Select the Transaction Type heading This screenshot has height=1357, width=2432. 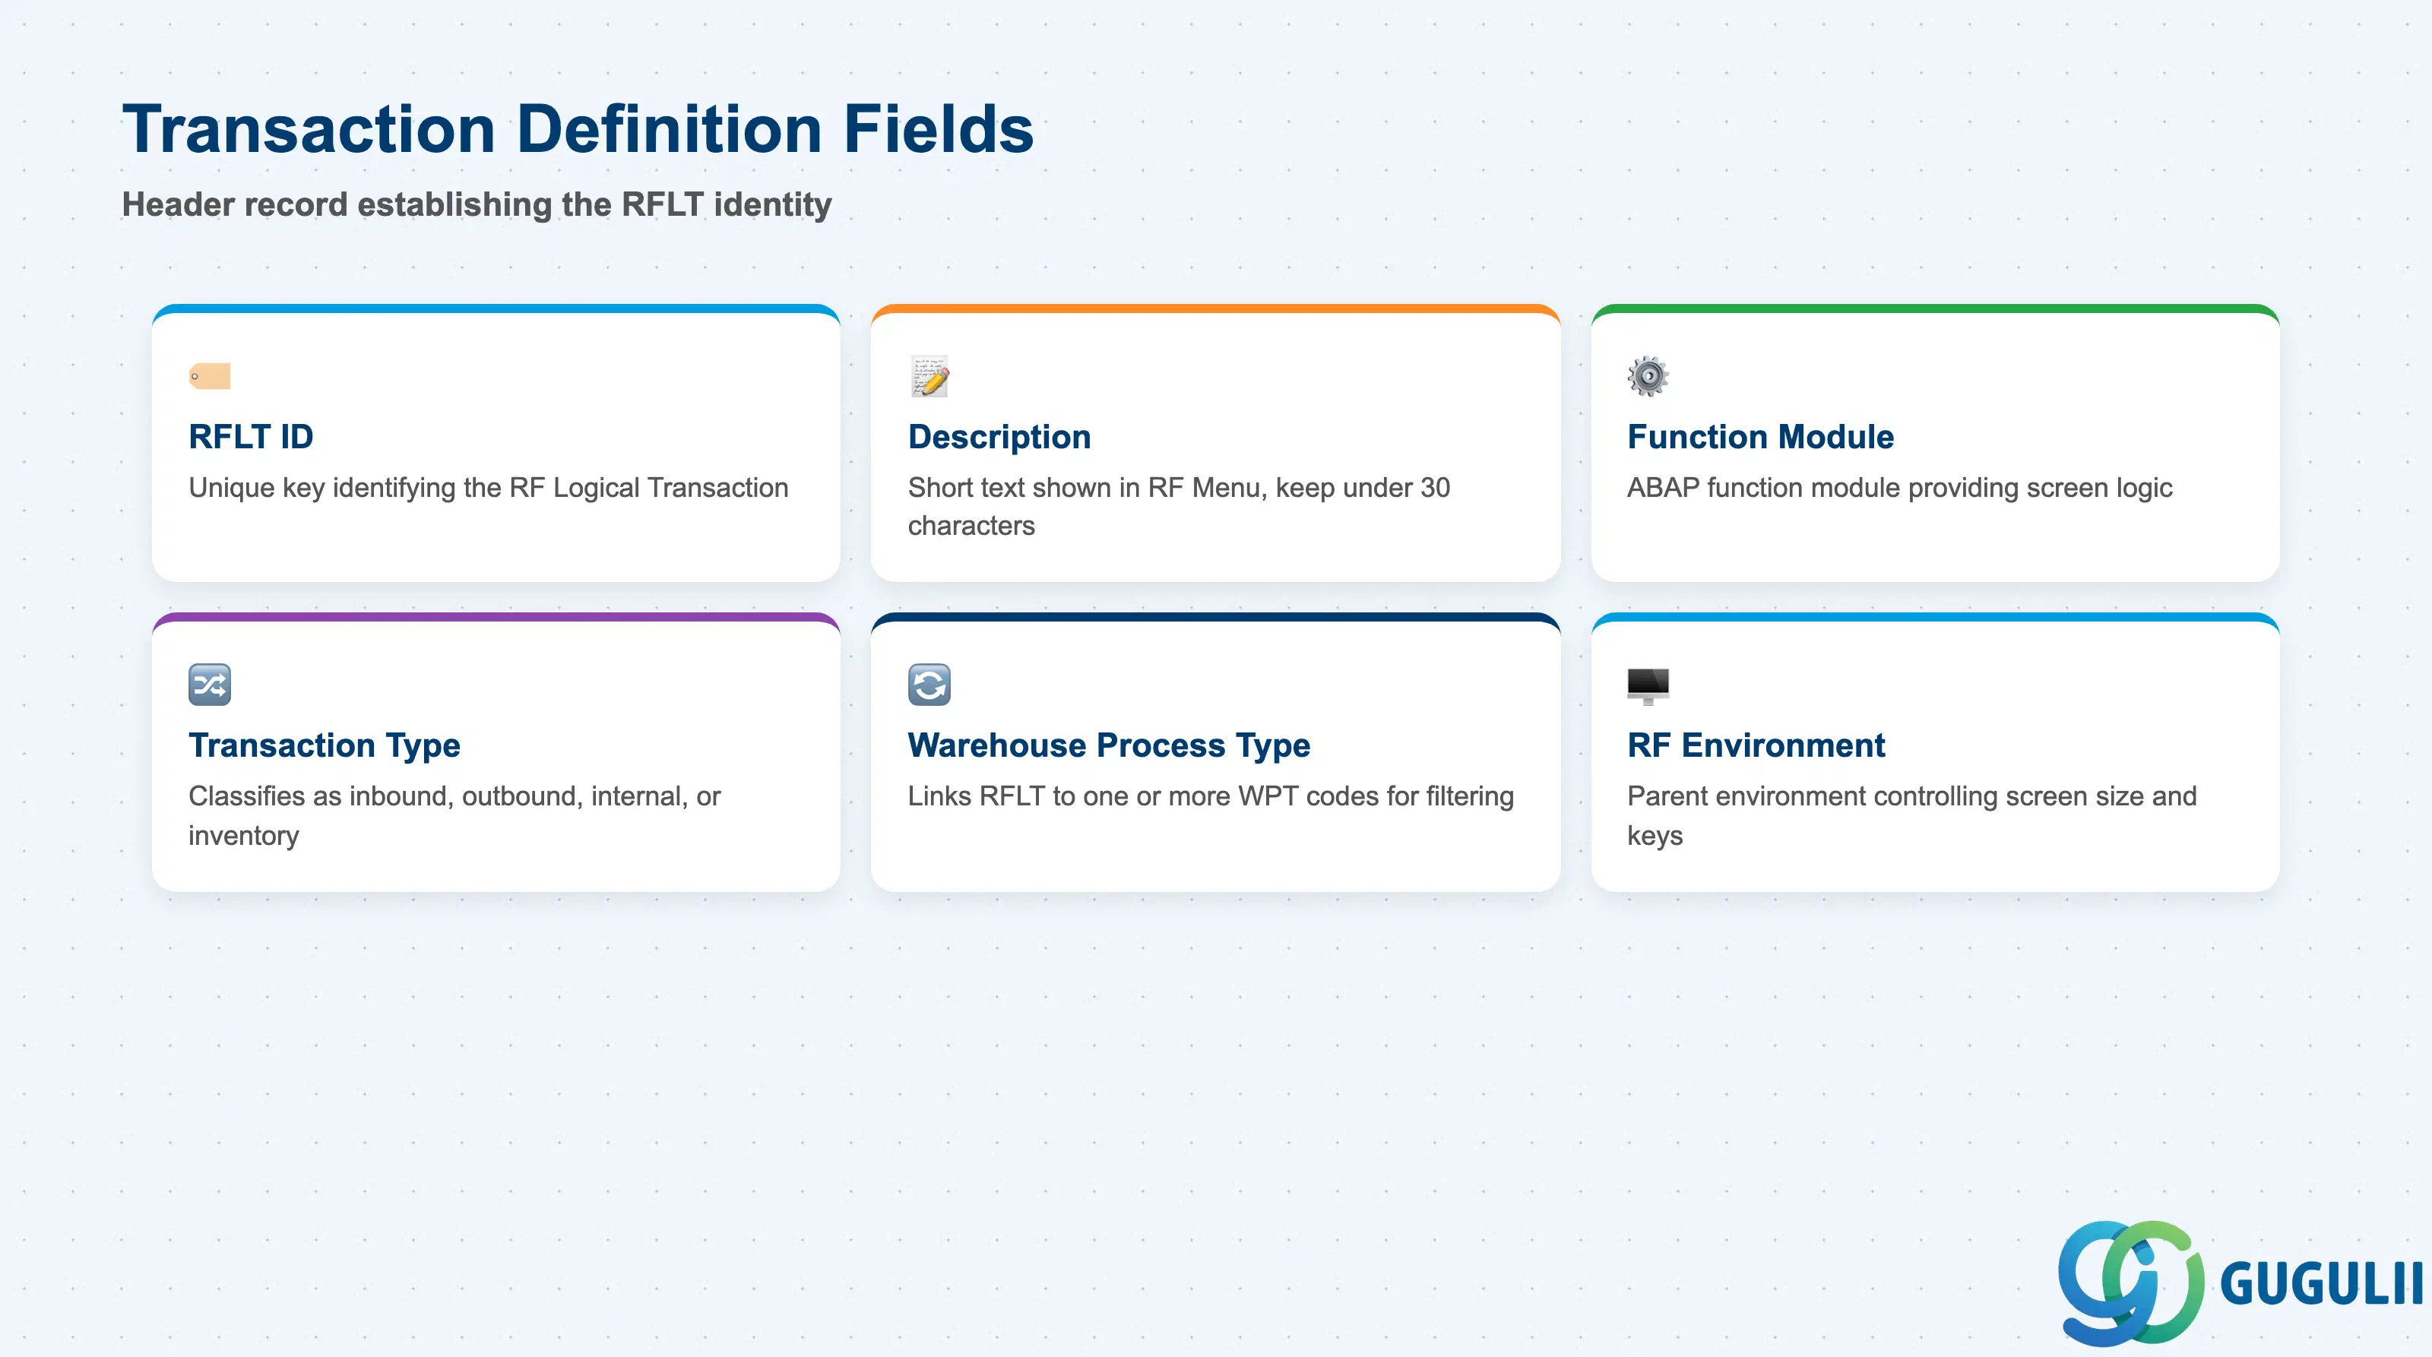click(x=324, y=745)
